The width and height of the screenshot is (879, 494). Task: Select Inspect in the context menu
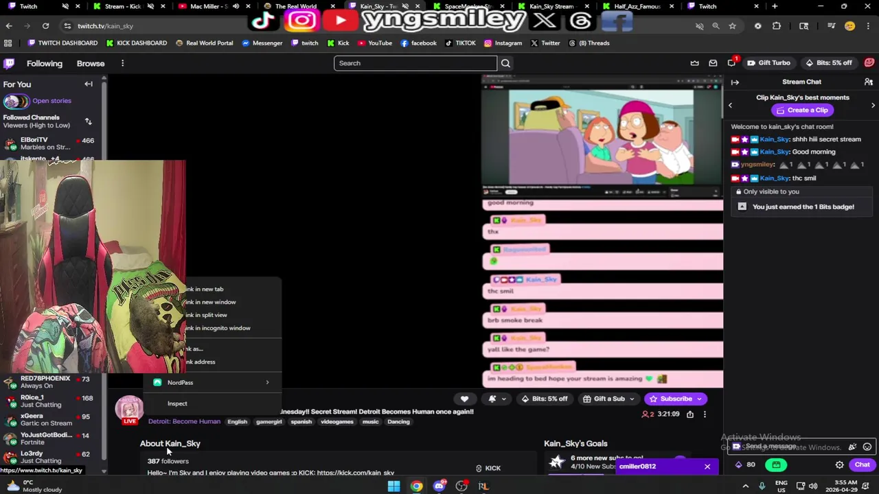(213, 403)
